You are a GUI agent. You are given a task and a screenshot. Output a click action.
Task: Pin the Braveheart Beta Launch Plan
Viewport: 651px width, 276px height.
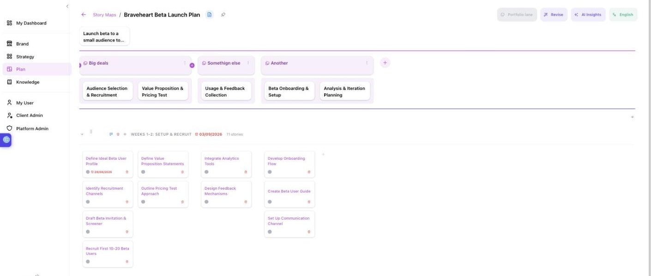[223, 15]
